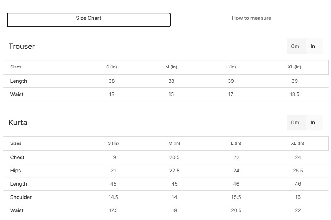Select Kurta small shoulder value 14.5
The height and width of the screenshot is (220, 331).
(x=113, y=197)
